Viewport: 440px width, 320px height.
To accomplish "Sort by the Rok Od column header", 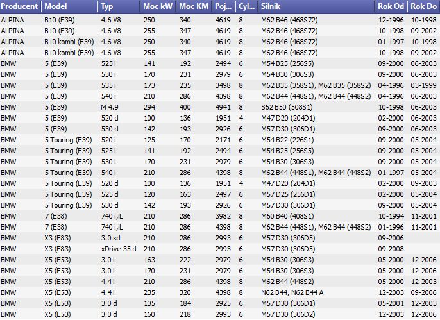I will [x=391, y=6].
